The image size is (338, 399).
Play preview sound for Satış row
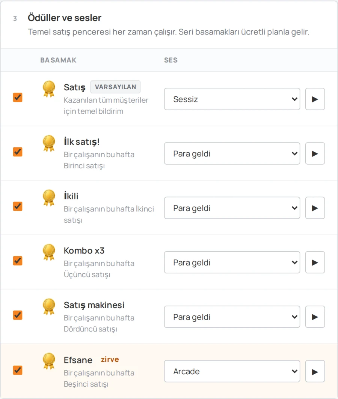tap(315, 99)
